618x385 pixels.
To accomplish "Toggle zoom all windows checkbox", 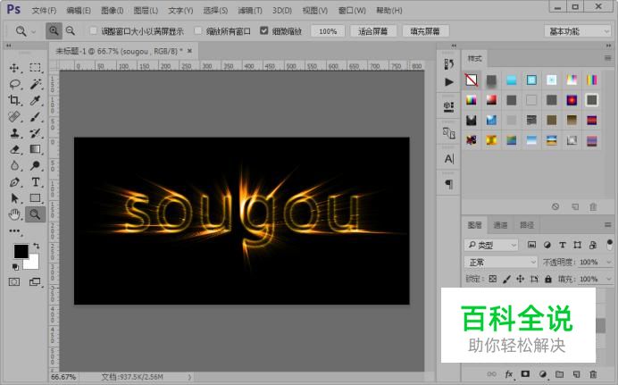I will (x=198, y=30).
